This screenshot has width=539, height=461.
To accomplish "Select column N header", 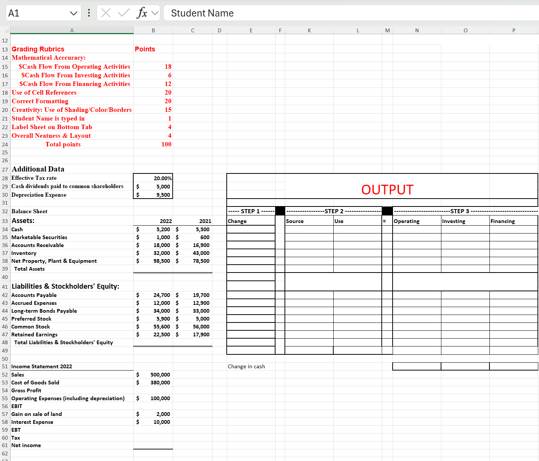I will click(417, 30).
